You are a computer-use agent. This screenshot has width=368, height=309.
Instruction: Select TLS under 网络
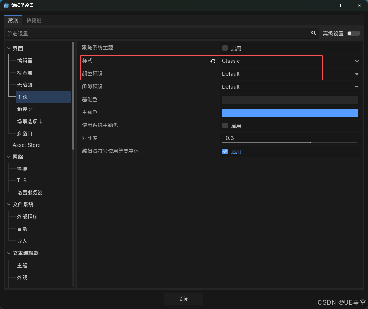pyautogui.click(x=22, y=180)
